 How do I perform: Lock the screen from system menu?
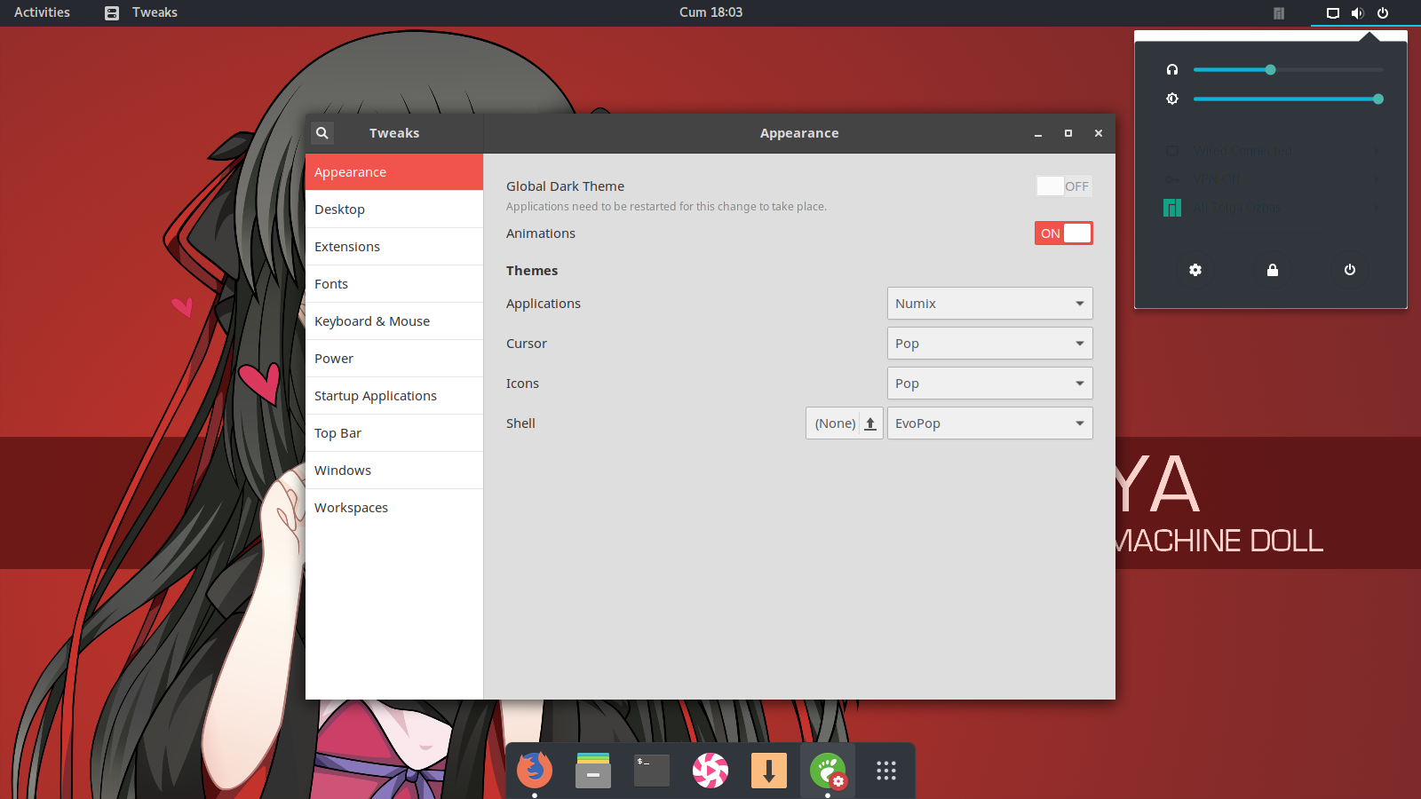pyautogui.click(x=1273, y=270)
